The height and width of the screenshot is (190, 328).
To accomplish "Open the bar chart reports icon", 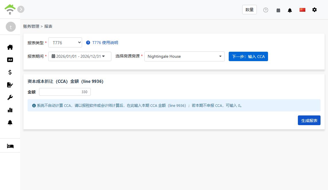I will click(x=10, y=110).
